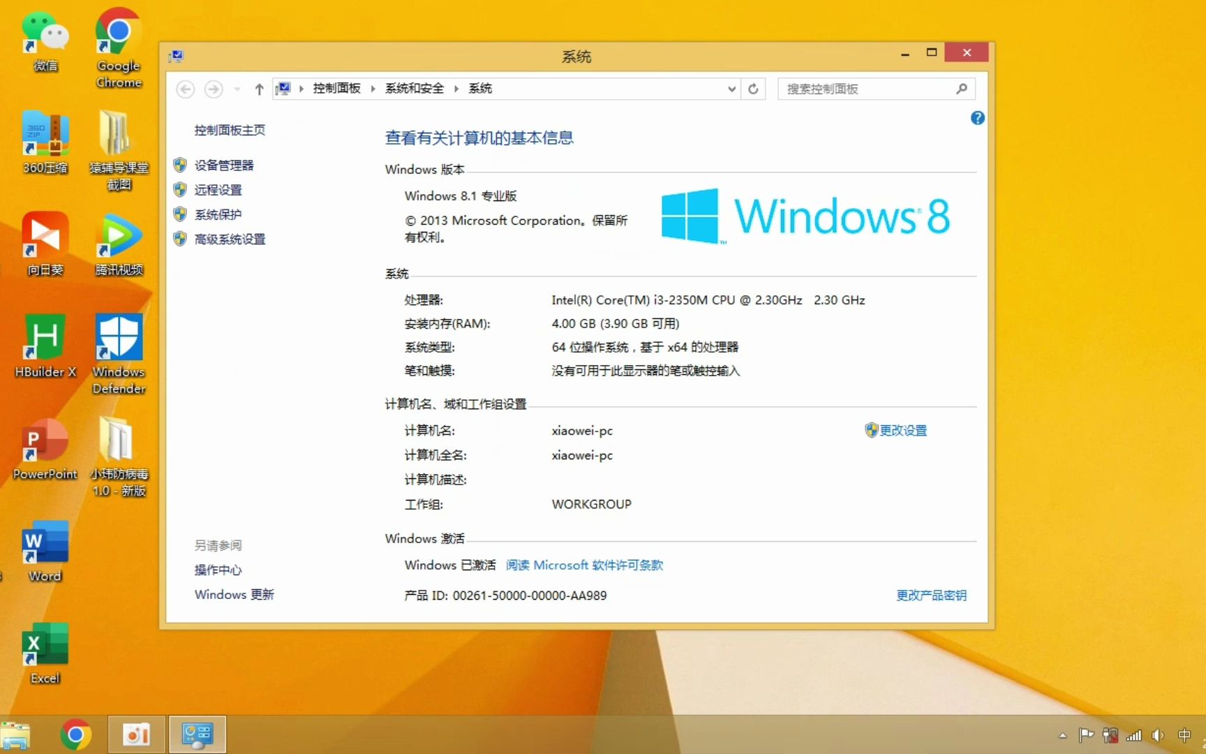Launch PowerPoint from the desktop
This screenshot has width=1206, height=754.
pos(45,448)
